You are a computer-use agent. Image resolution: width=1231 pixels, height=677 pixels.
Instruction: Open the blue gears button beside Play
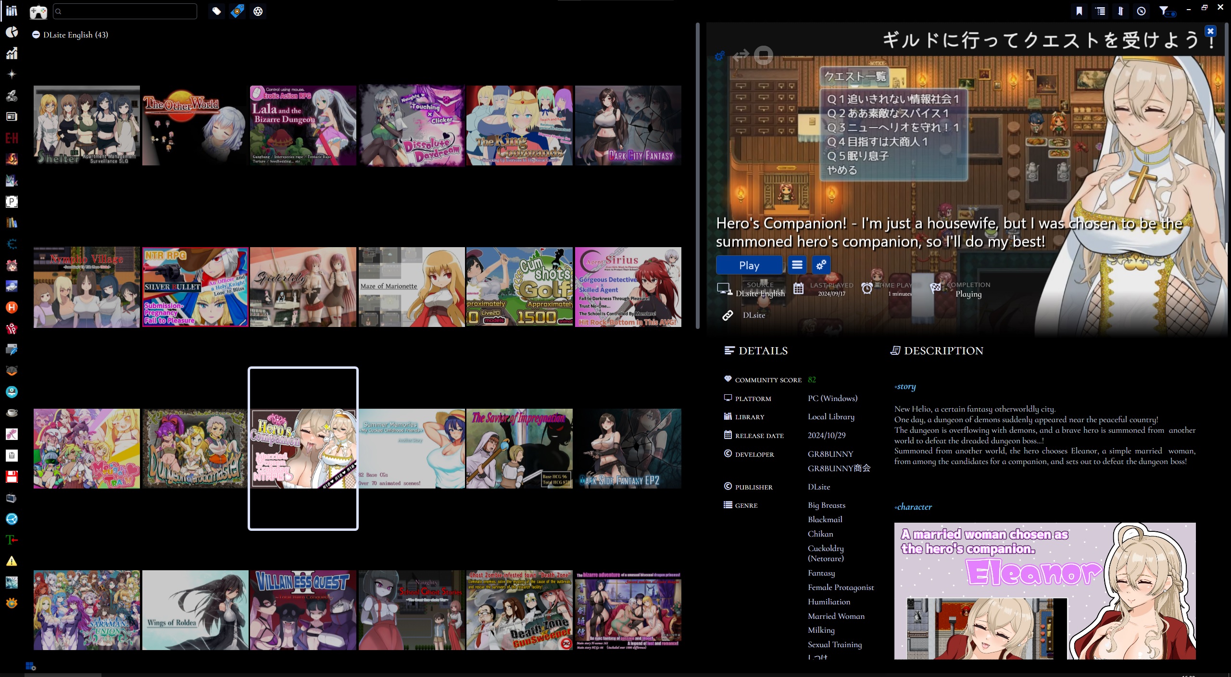click(x=821, y=265)
